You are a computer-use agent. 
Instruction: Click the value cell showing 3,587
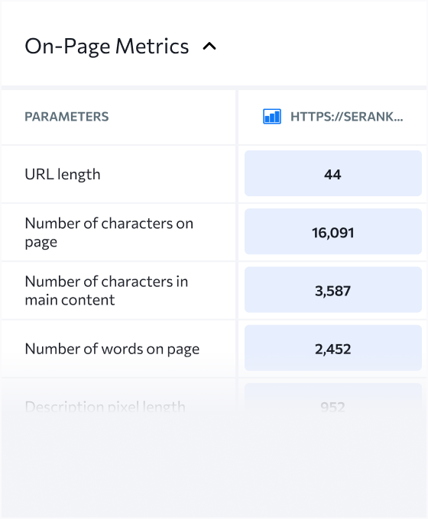pos(333,289)
